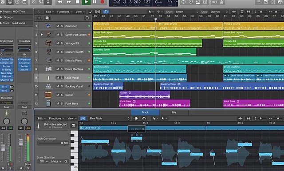Open the Mixer faders icon
The width and height of the screenshot is (284, 171).
[41, 2]
